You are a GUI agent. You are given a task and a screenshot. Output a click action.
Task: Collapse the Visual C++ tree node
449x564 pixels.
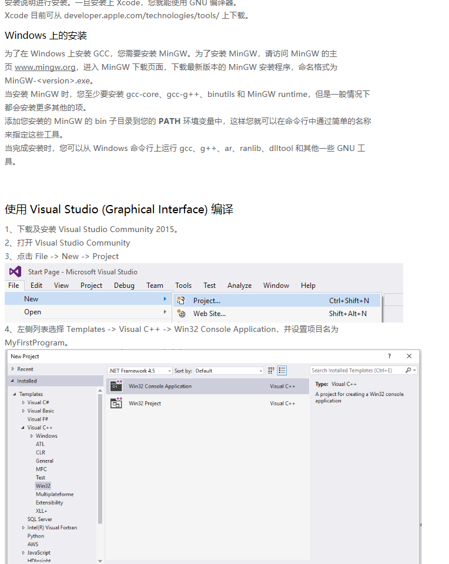(x=23, y=428)
